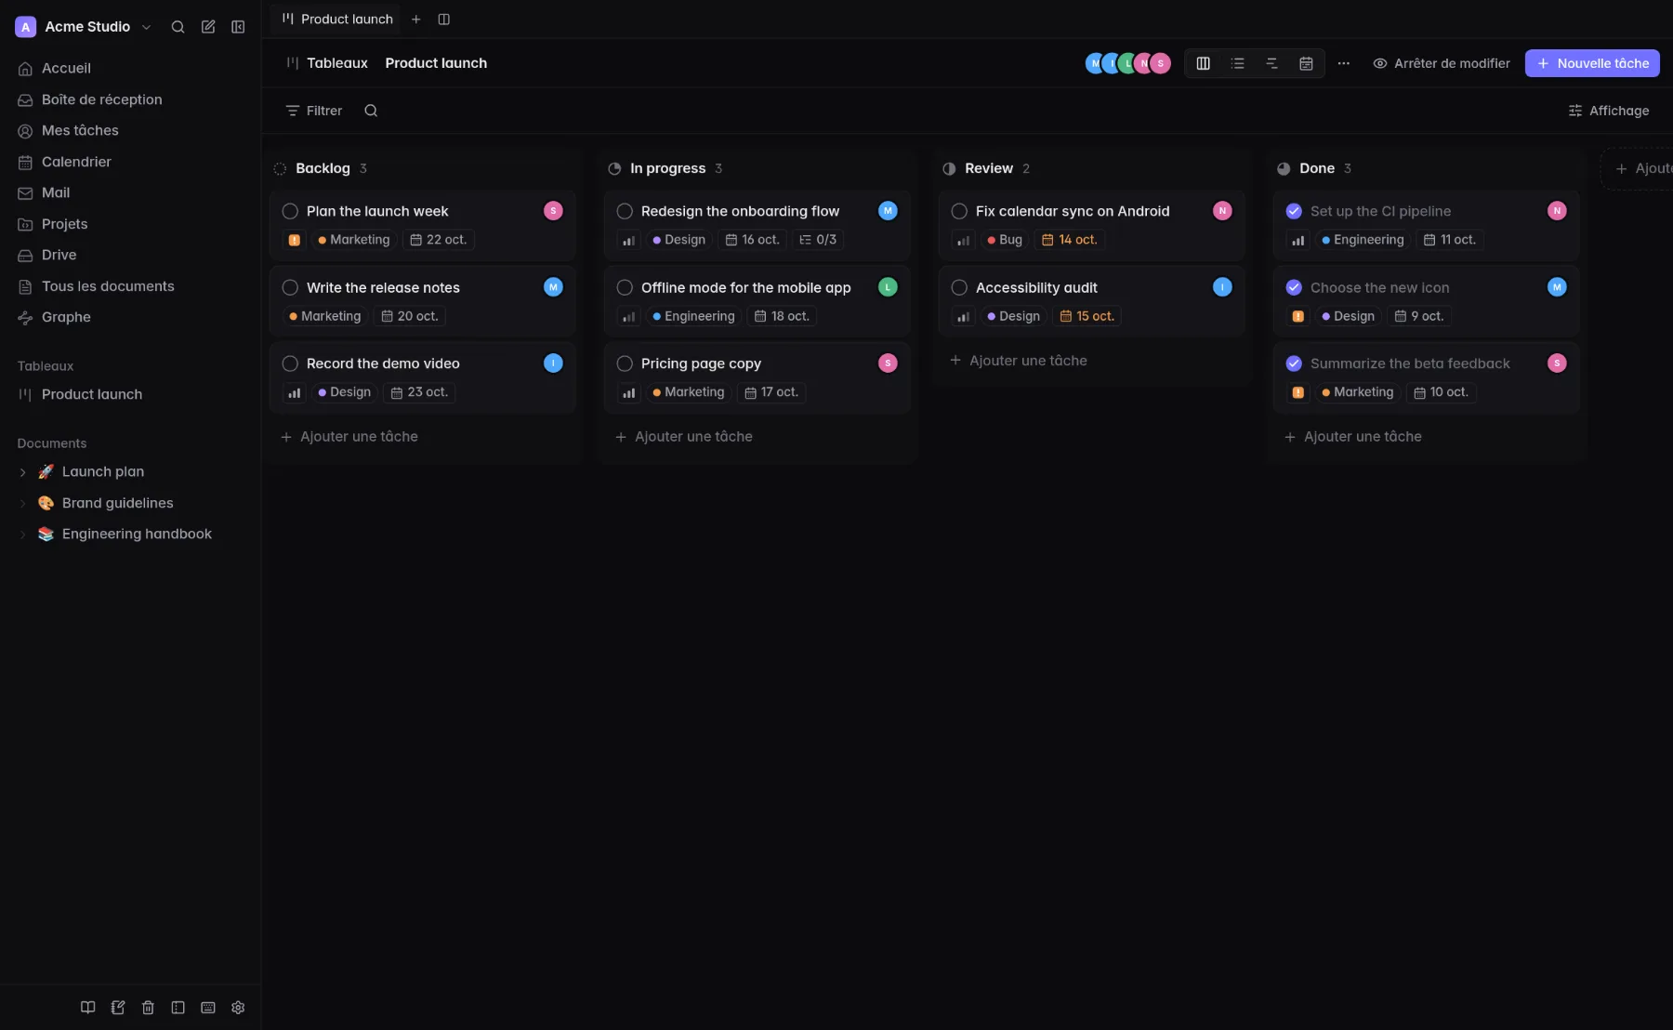Collapse the sidebar panel icon
Image resolution: width=1673 pixels, height=1030 pixels.
click(x=238, y=27)
